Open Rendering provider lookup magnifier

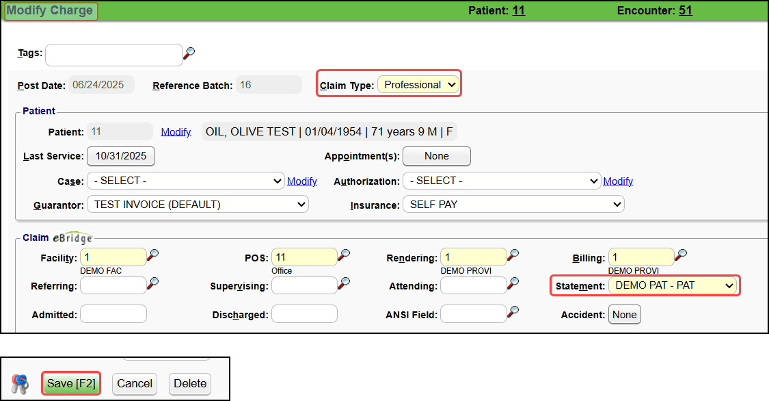point(513,255)
